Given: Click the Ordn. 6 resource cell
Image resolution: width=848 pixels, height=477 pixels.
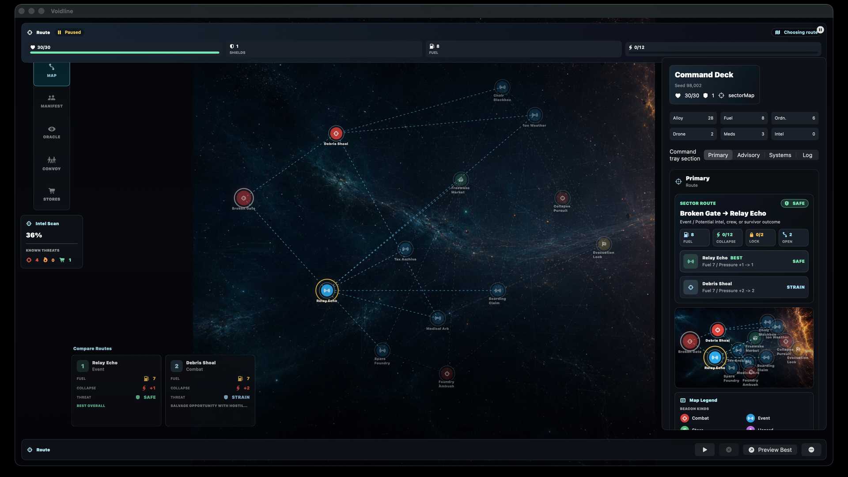Looking at the screenshot, I should click(795, 118).
